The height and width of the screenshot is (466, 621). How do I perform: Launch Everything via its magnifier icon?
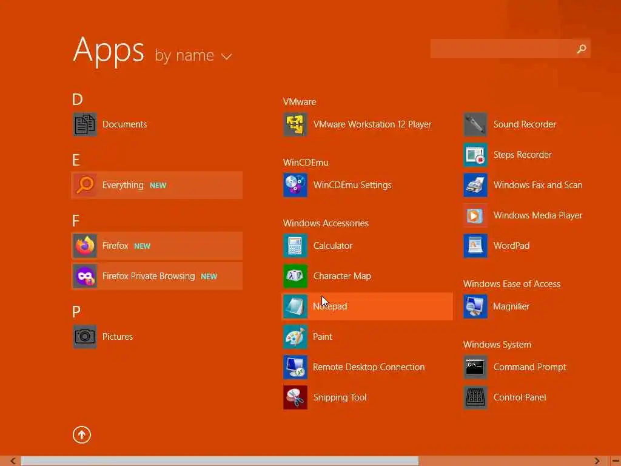click(85, 185)
